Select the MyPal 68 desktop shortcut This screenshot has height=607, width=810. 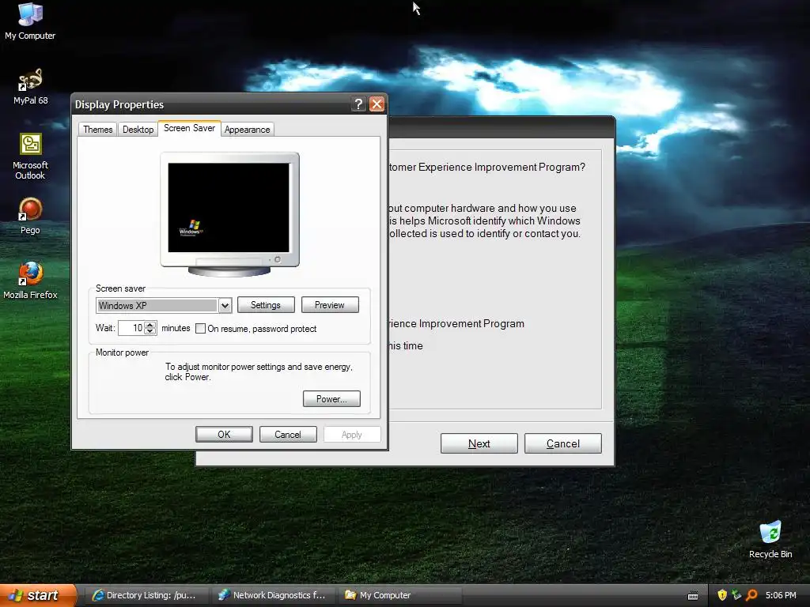coord(30,86)
